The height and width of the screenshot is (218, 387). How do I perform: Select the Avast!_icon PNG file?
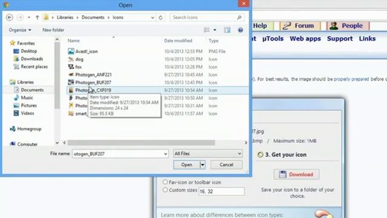86,51
